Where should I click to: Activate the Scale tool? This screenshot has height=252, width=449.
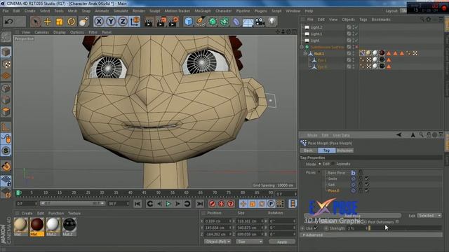59,22
